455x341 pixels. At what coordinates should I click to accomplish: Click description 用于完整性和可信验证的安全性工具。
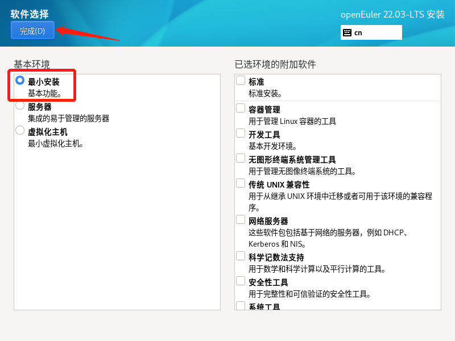[x=310, y=294]
